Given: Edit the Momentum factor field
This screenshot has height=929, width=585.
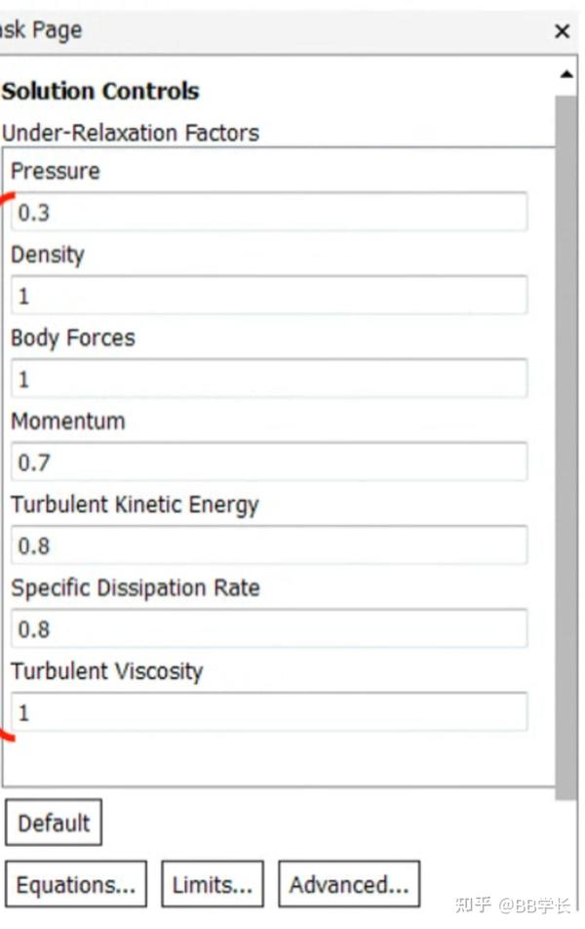Looking at the screenshot, I should coord(269,463).
